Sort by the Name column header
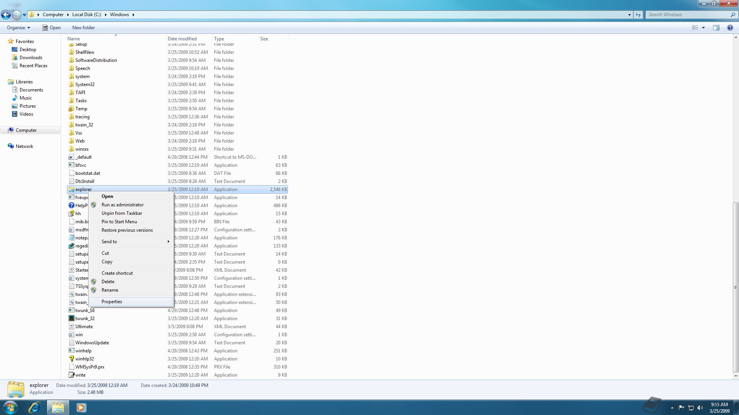739x415 pixels. pyautogui.click(x=115, y=39)
